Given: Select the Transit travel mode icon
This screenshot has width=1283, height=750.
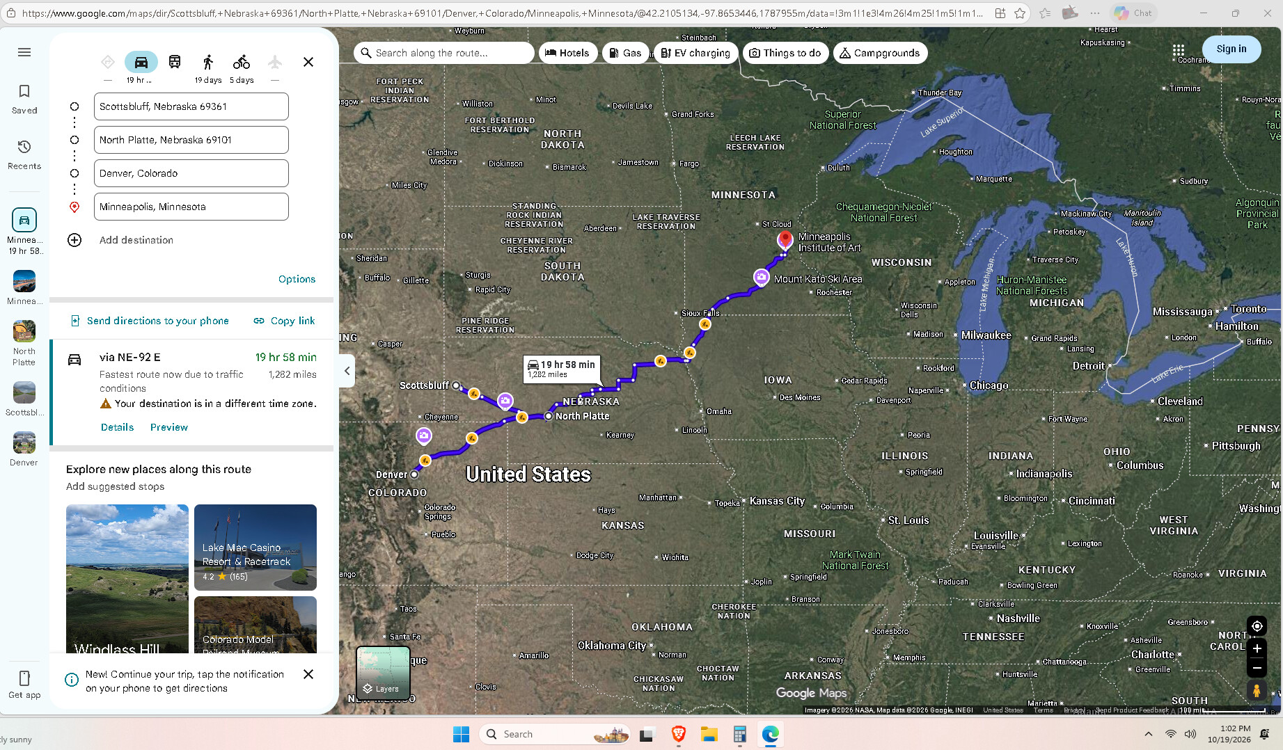Looking at the screenshot, I should coord(175,62).
